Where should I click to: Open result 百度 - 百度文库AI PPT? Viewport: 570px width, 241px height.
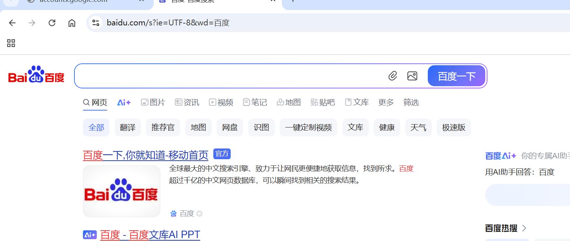pos(150,235)
